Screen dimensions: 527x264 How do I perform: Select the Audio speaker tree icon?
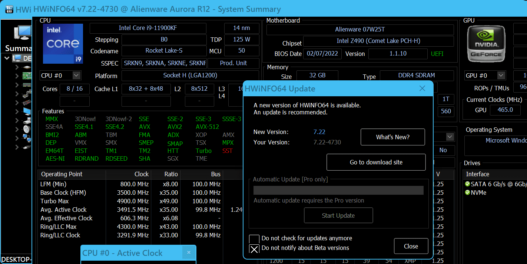point(27,129)
